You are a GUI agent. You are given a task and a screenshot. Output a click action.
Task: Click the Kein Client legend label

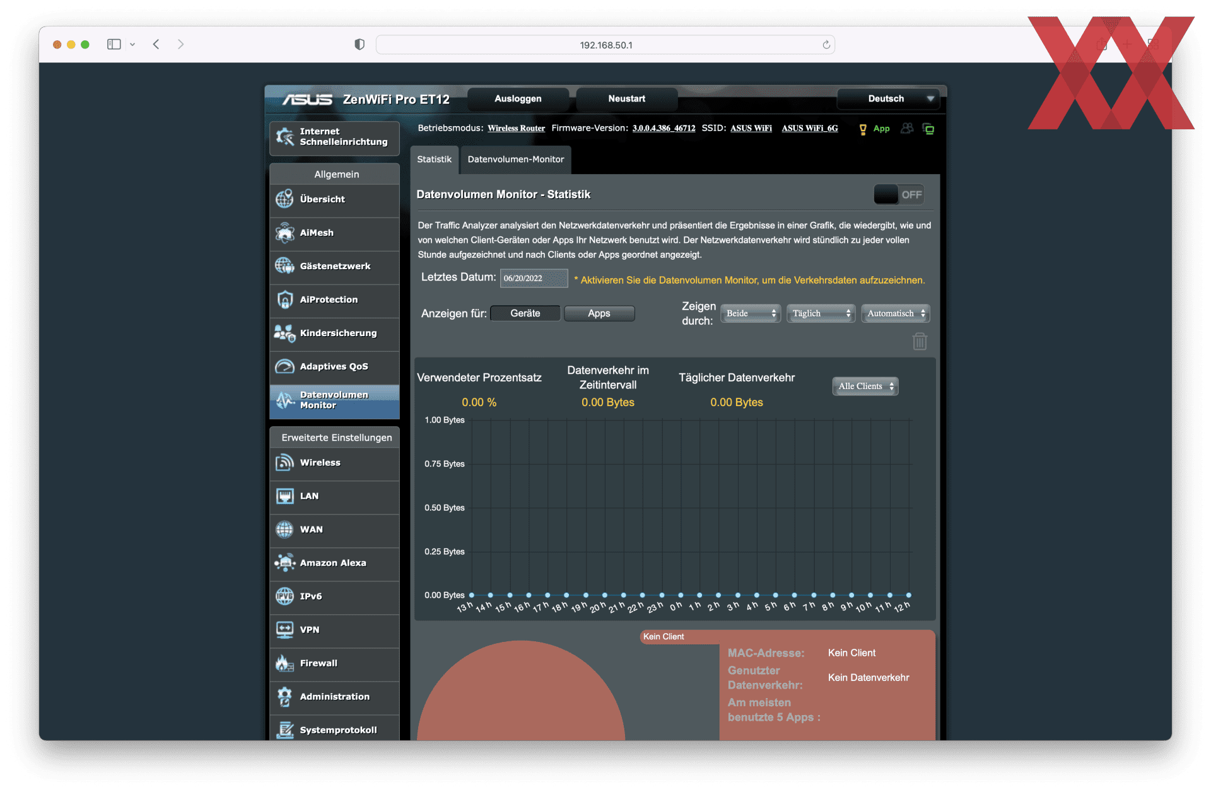(664, 637)
